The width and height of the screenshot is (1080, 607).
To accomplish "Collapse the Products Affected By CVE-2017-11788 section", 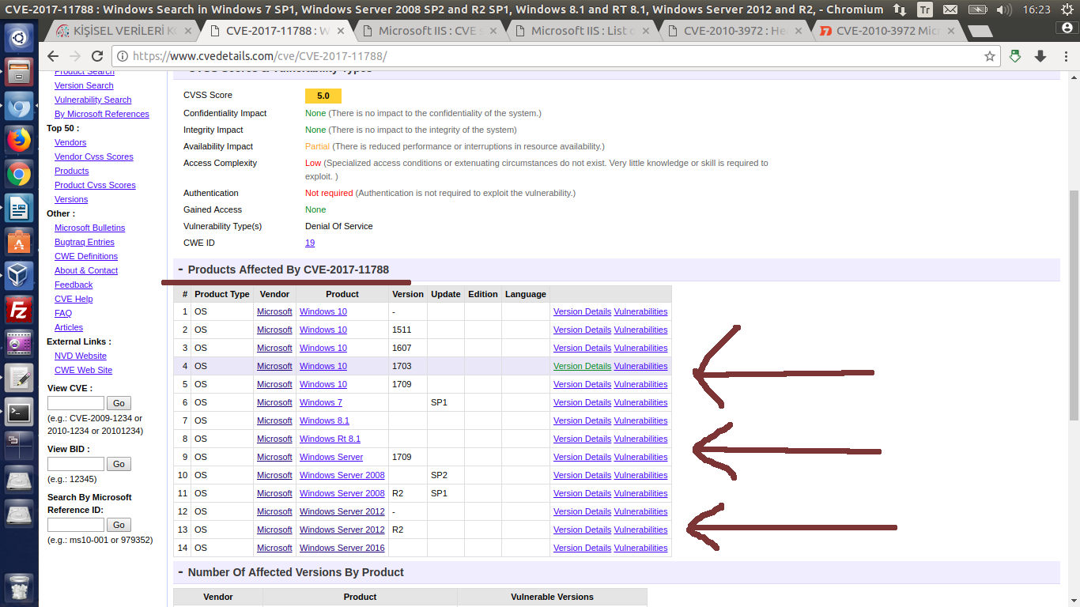I will [x=180, y=270].
